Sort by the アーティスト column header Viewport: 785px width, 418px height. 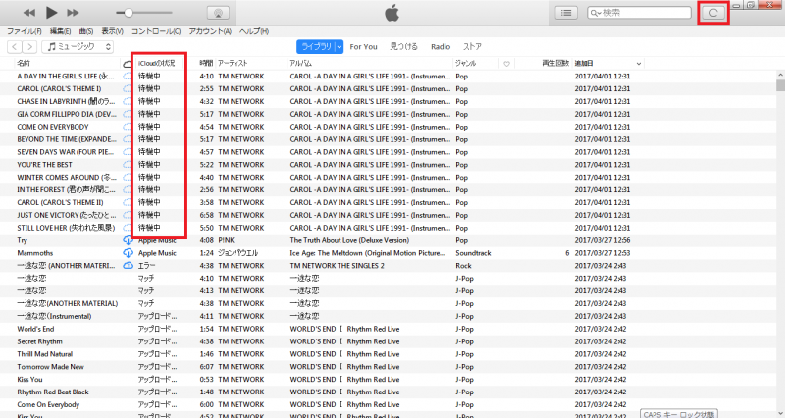click(233, 63)
